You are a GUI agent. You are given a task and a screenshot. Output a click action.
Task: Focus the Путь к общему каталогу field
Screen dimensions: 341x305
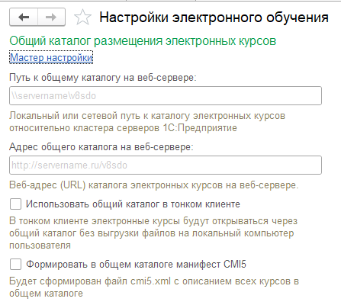point(166,96)
